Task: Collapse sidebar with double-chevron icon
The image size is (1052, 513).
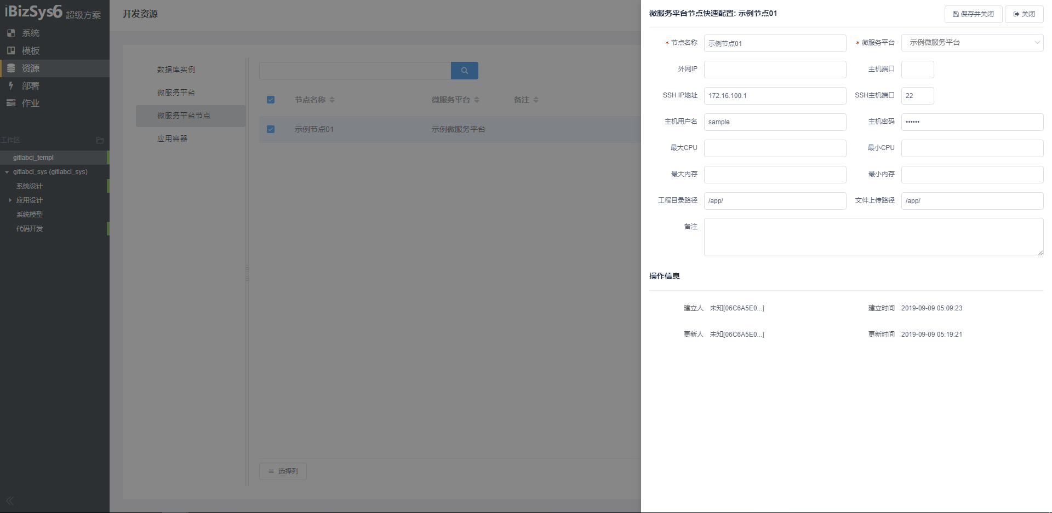Action: (x=10, y=500)
